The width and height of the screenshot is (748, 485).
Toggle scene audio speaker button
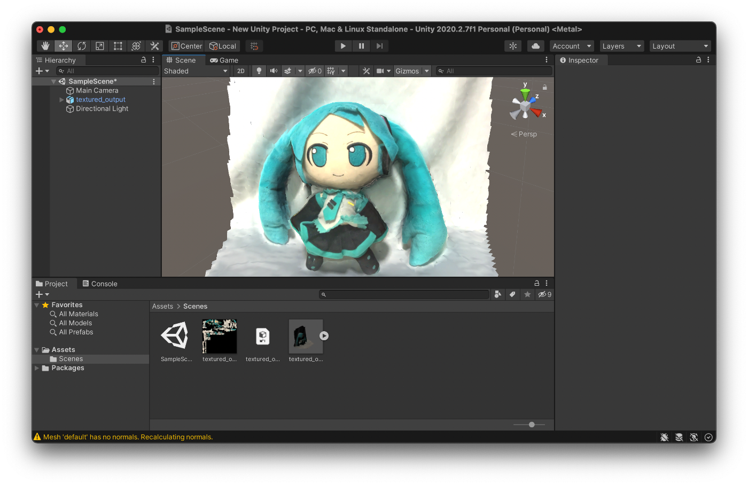(x=274, y=71)
